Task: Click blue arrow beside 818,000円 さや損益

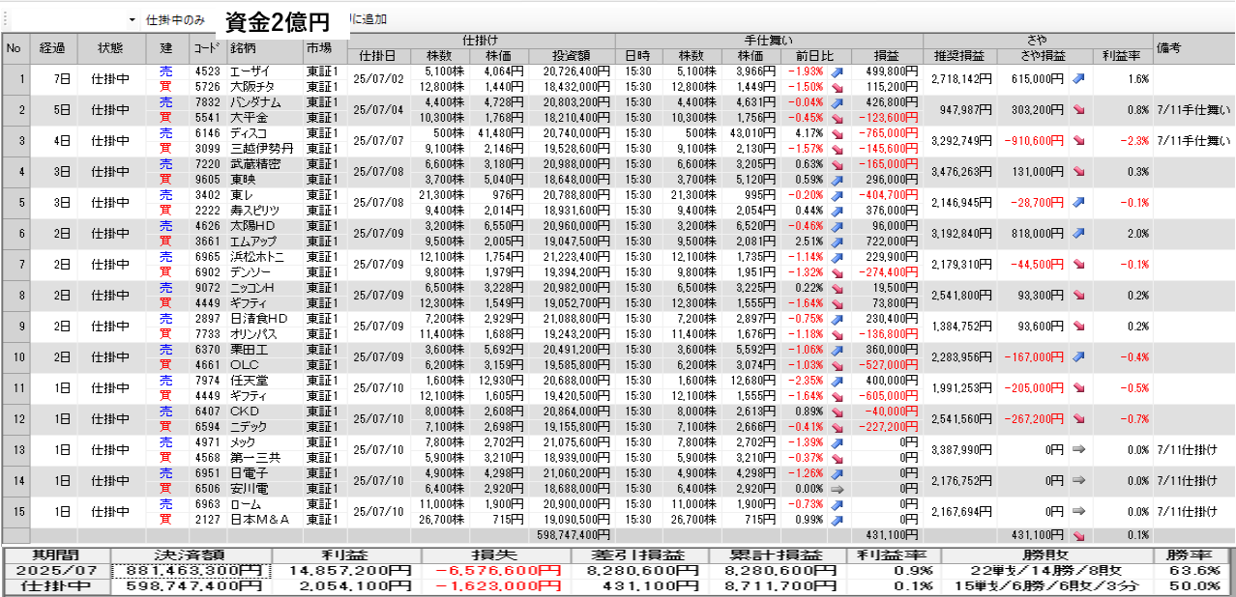Action: 1078,234
